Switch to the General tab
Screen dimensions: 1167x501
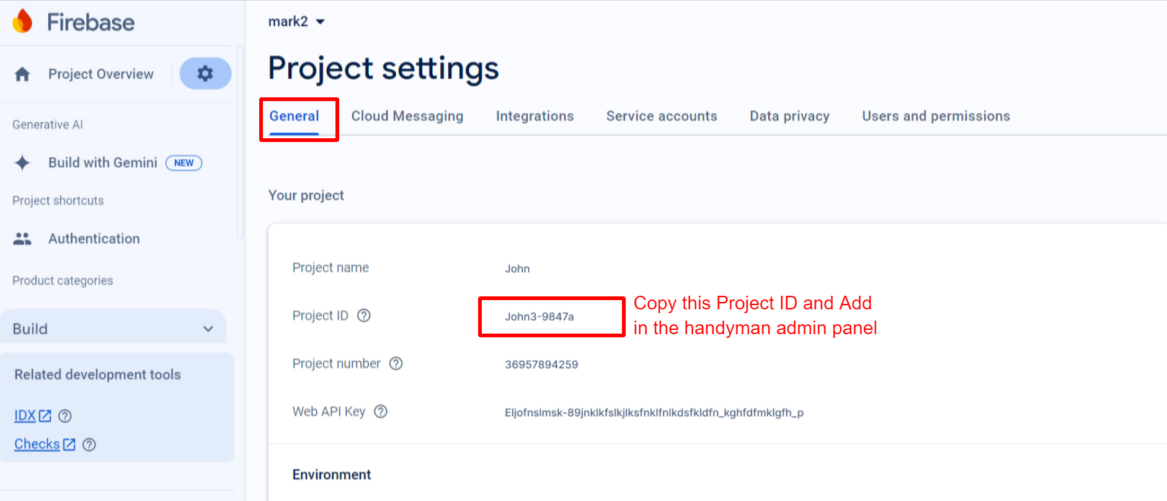(x=294, y=117)
